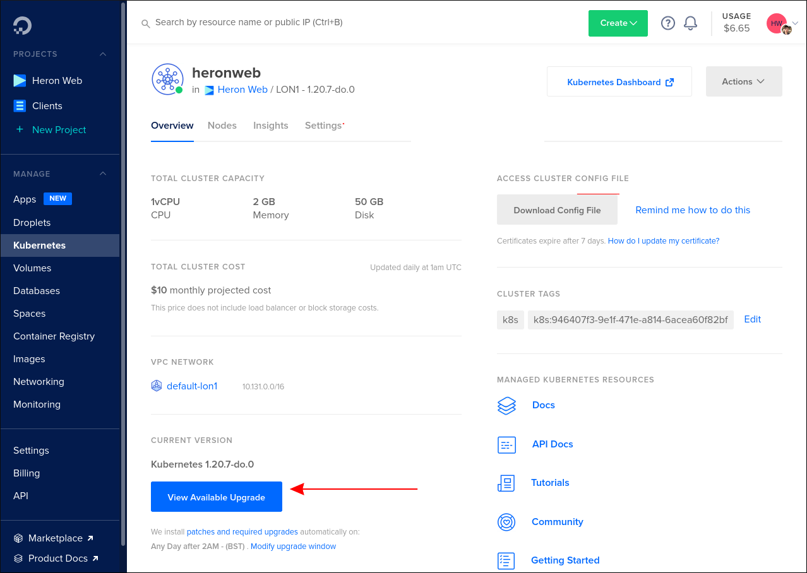This screenshot has height=573, width=807.
Task: Open the Actions dropdown
Action: pyautogui.click(x=744, y=81)
